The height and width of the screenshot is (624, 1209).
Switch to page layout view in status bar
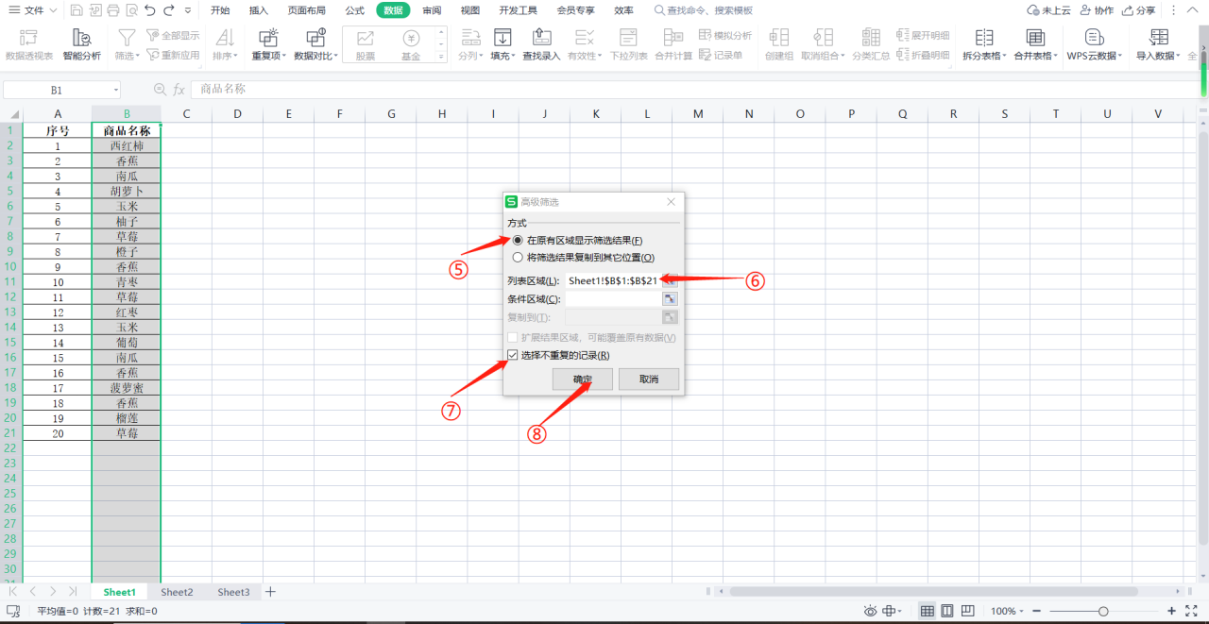(947, 611)
